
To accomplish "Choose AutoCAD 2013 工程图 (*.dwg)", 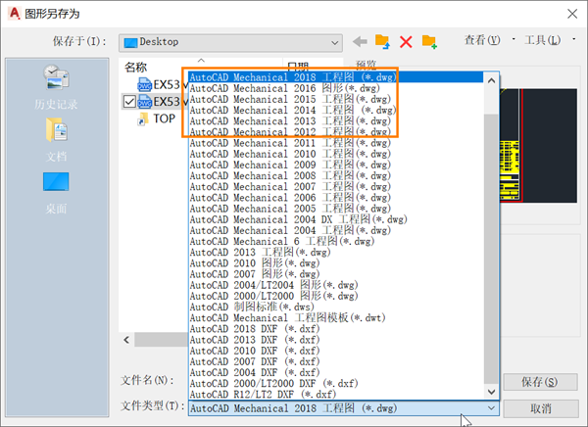I will coord(336,252).
